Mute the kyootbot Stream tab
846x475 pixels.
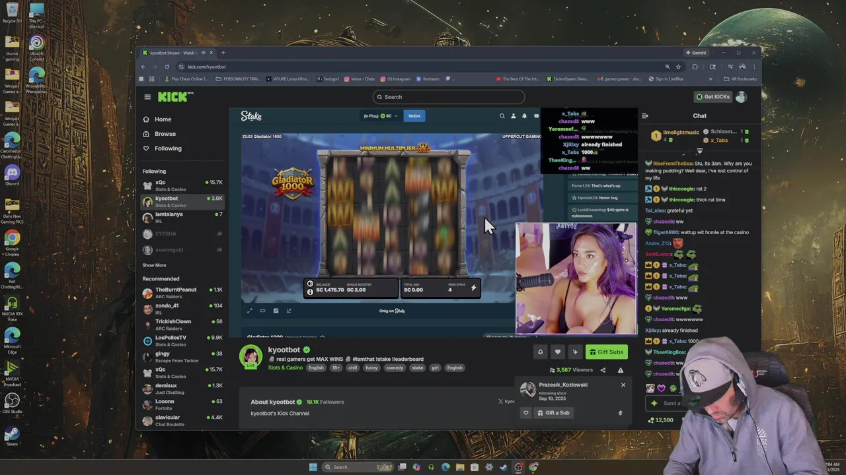pyautogui.click(x=203, y=53)
